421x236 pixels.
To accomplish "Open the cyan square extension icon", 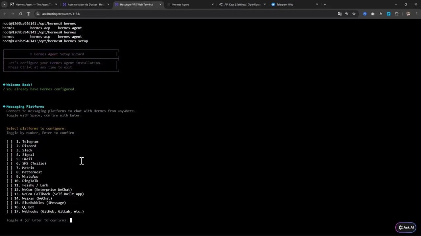I will coord(388,14).
